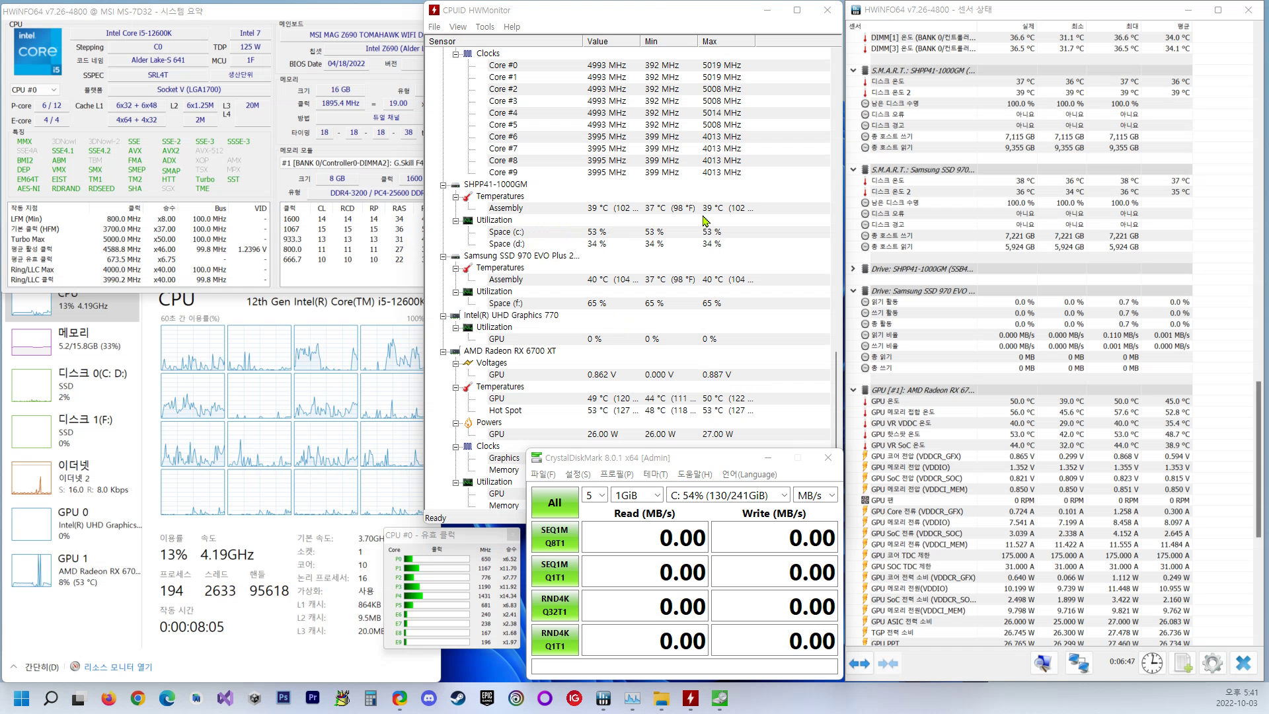
Task: Open the CPU #0 selector dropdown
Action: pos(34,90)
